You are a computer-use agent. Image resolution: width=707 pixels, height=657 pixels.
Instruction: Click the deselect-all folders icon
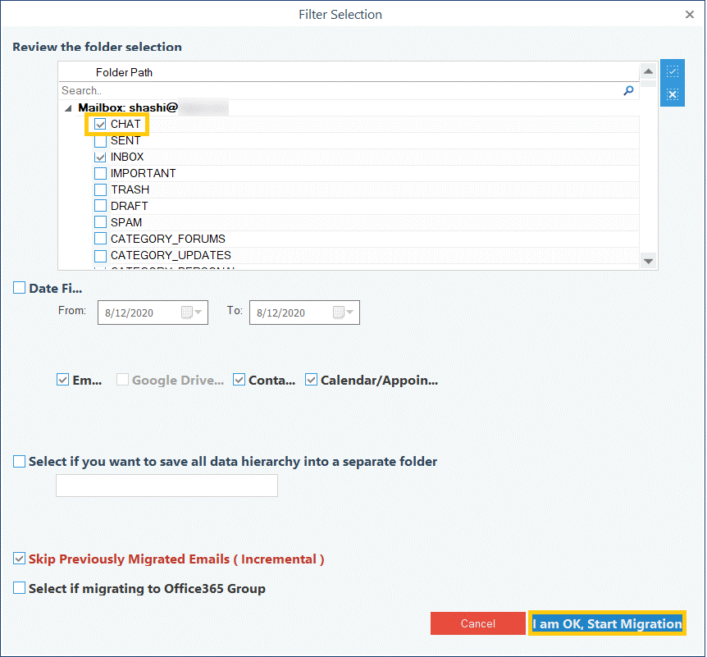pyautogui.click(x=673, y=94)
